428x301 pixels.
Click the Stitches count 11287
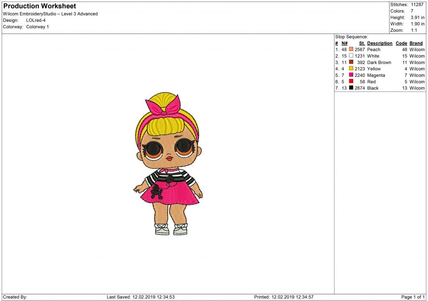tap(418, 5)
